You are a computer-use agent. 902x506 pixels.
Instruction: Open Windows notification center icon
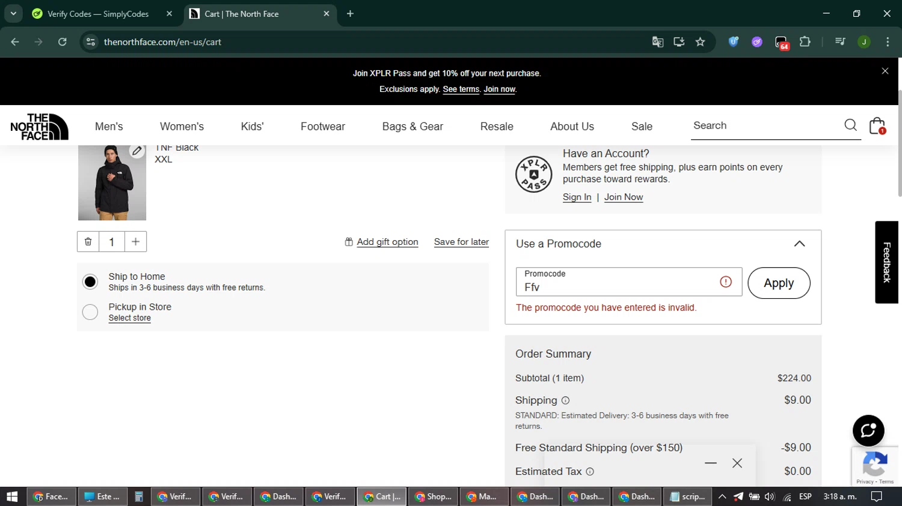877,496
